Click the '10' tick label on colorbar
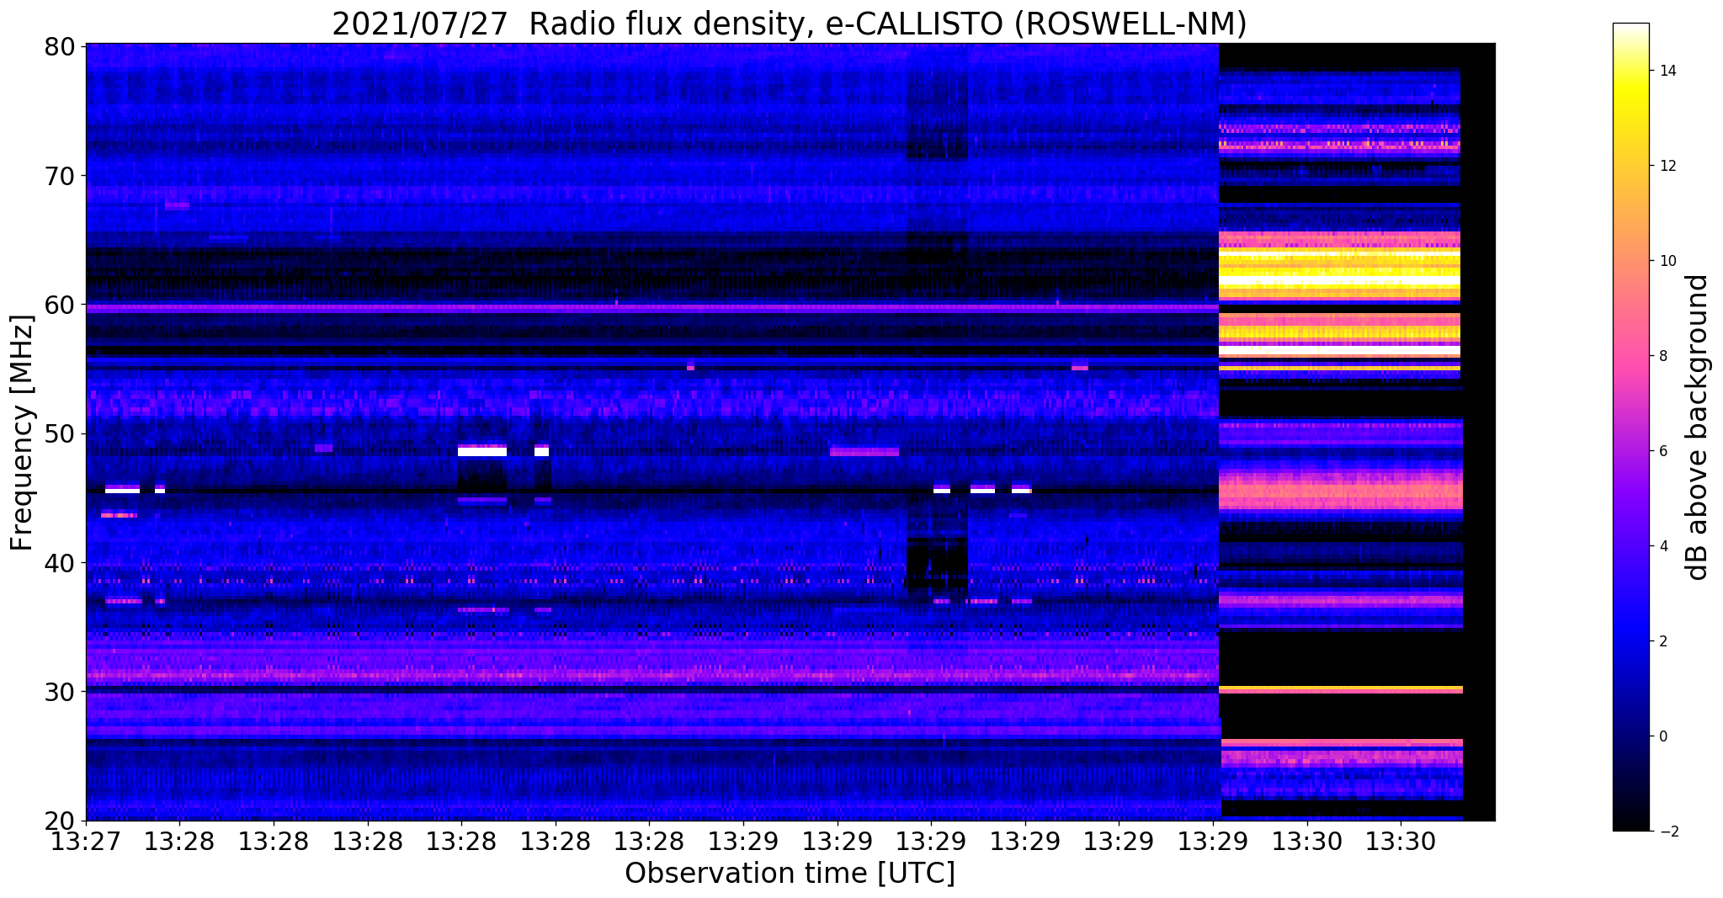The width and height of the screenshot is (1723, 898). tap(1667, 261)
